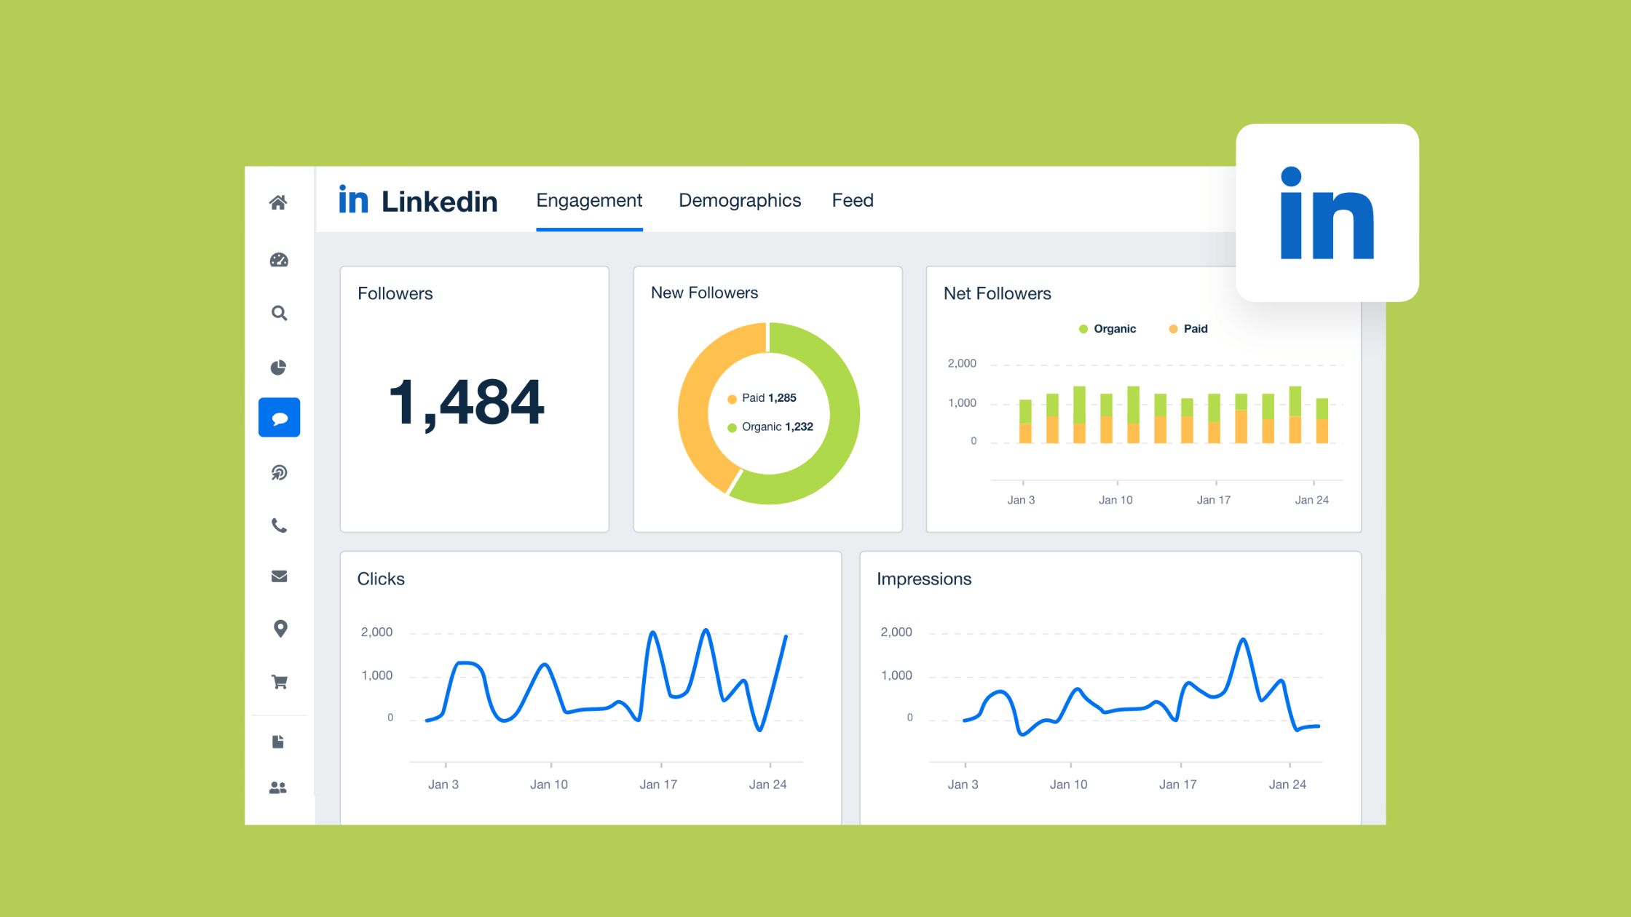Screen dimensions: 1631x917
Task: Toggle Organic series in Net Followers legend
Action: (1107, 329)
